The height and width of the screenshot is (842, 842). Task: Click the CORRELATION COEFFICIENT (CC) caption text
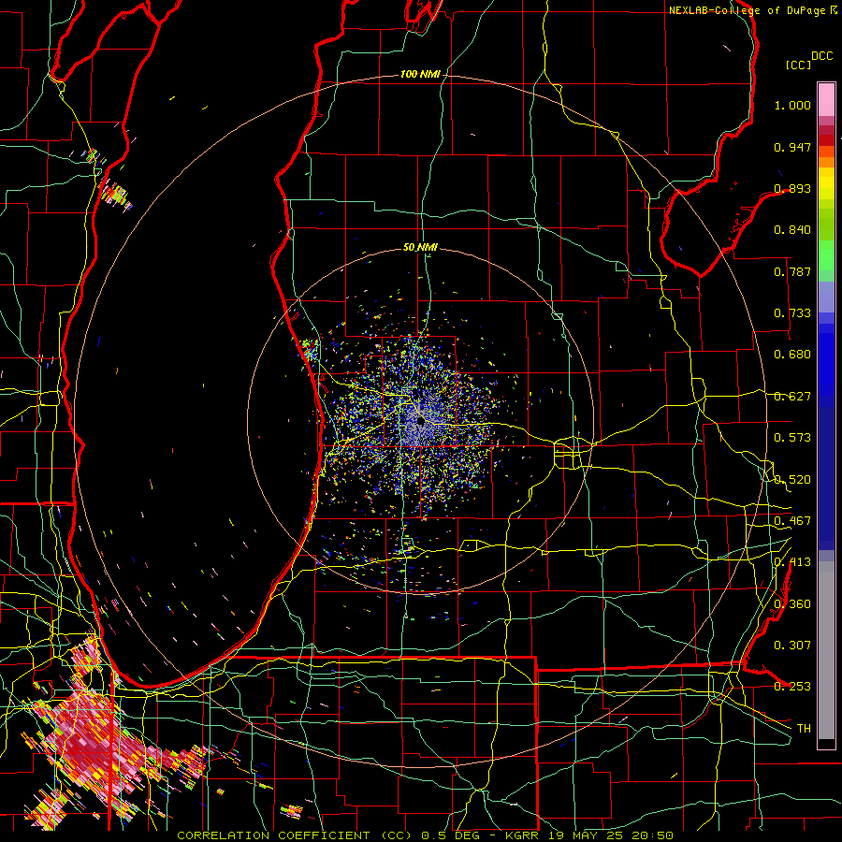pyautogui.click(x=296, y=835)
